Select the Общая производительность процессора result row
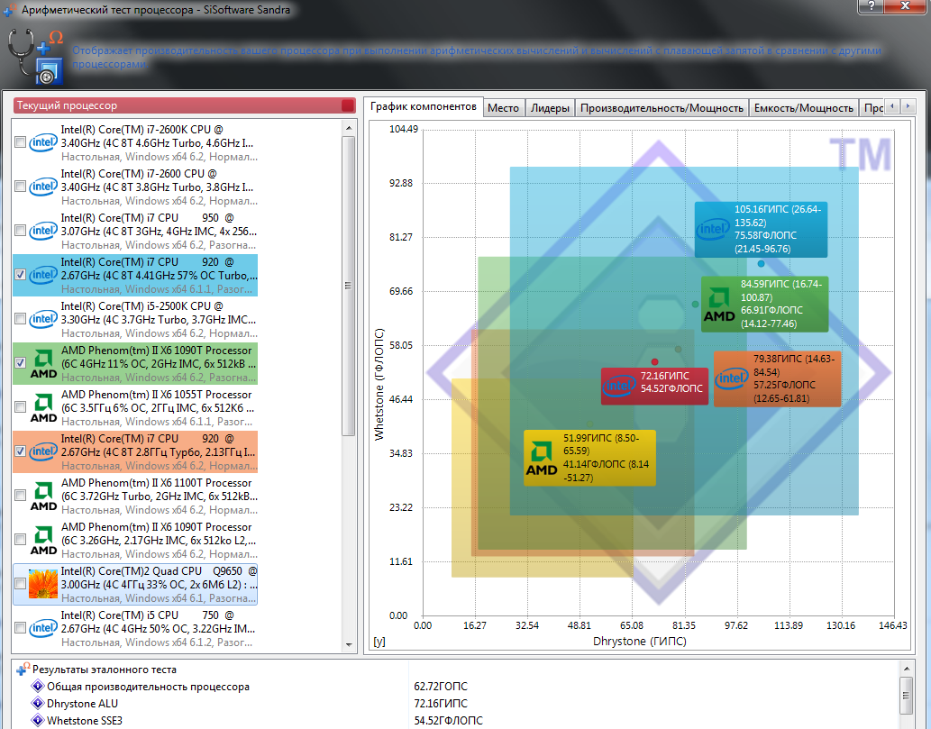 [x=457, y=687]
